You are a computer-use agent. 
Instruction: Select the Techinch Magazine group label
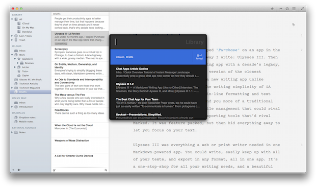coord(30,88)
